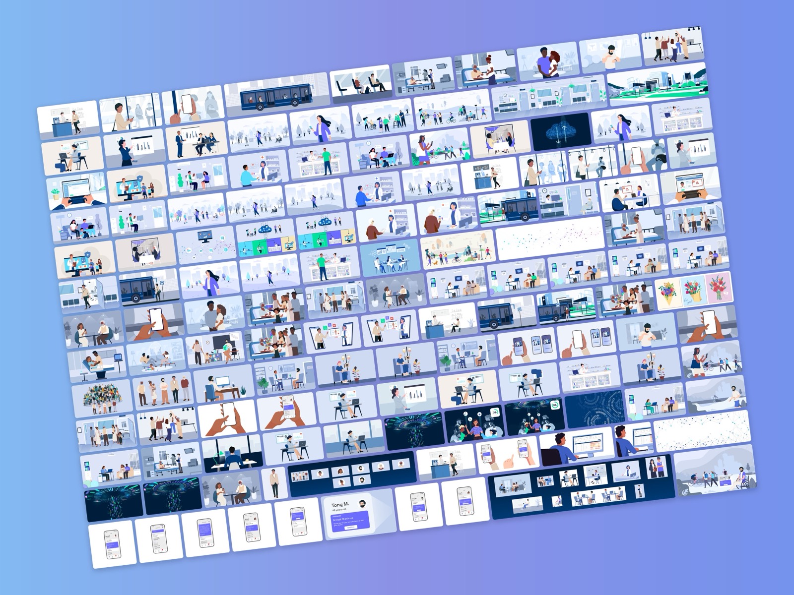Viewport: 794px width, 595px height.
Task: Select the VR headset gamer thumbnail
Action: [x=642, y=157]
